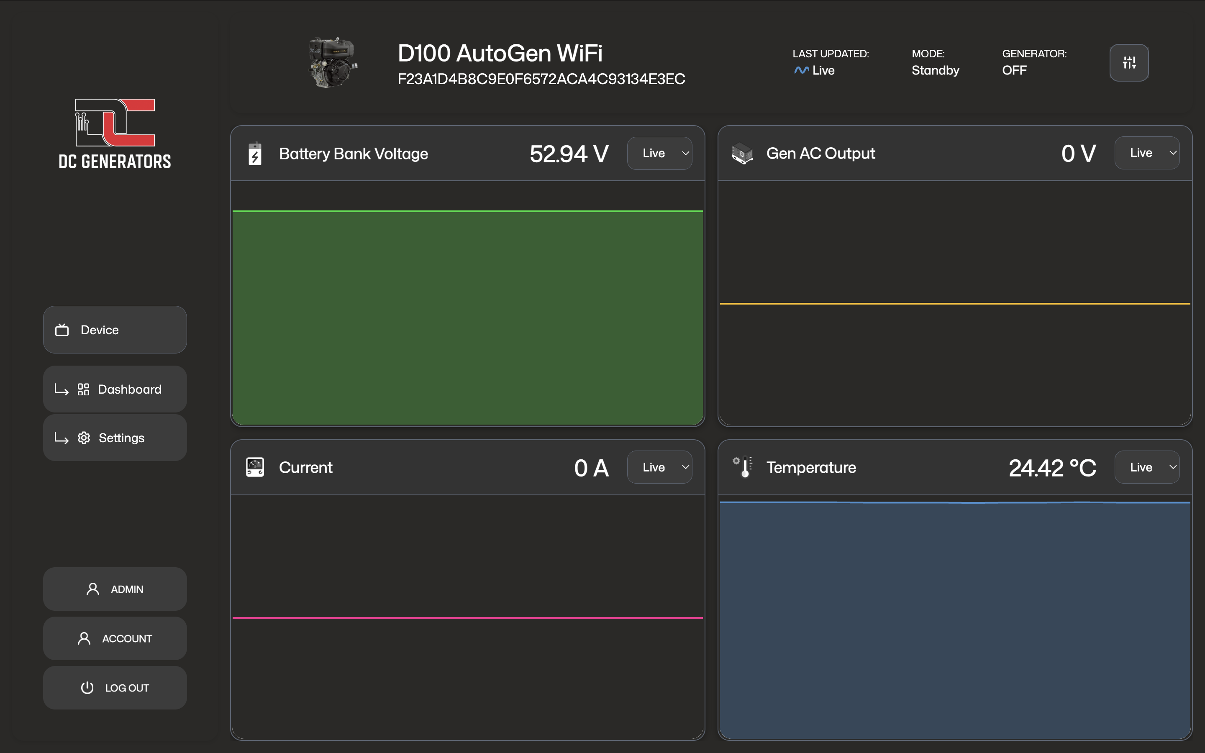
Task: Click the pink Current chart line
Action: tap(467, 617)
